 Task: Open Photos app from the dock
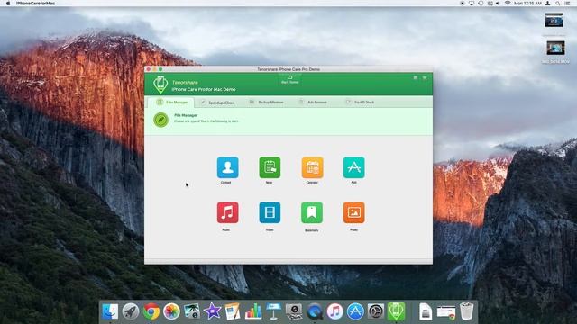tap(171, 311)
